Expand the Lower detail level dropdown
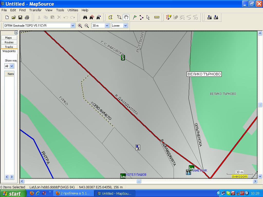 pos(125,26)
